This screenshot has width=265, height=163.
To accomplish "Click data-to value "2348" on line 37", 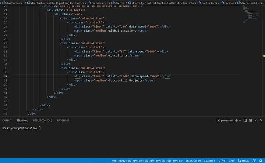I will pyautogui.click(x=124, y=76).
